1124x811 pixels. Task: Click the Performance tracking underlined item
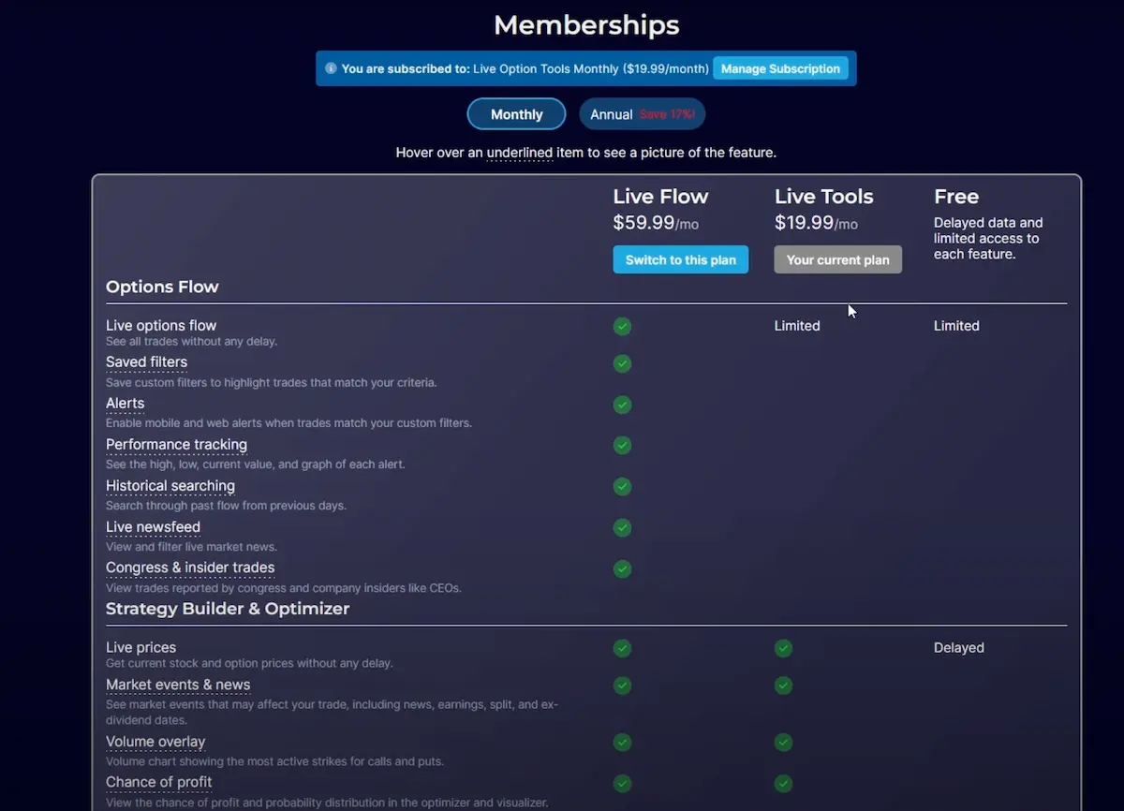pos(176,445)
